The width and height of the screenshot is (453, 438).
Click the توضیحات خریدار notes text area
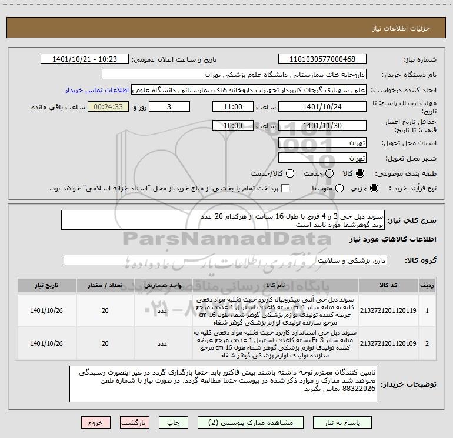[x=223, y=384]
